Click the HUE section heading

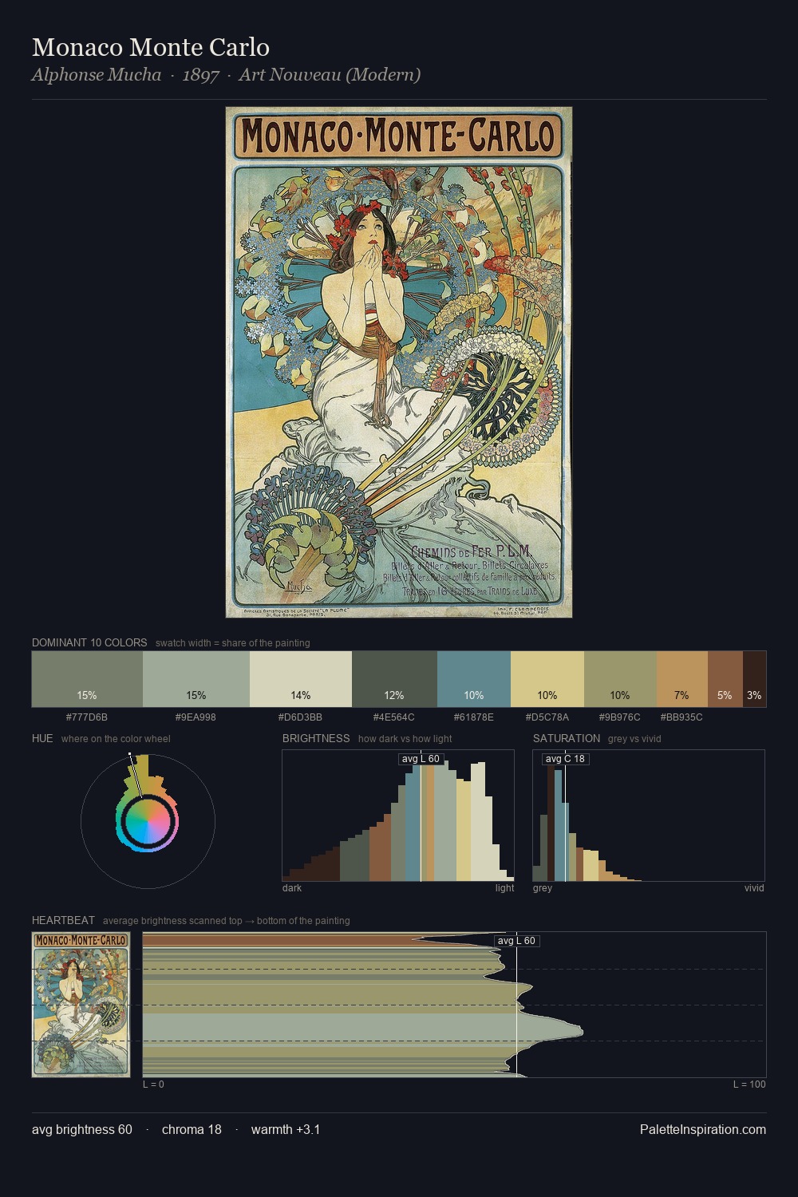[x=42, y=738]
